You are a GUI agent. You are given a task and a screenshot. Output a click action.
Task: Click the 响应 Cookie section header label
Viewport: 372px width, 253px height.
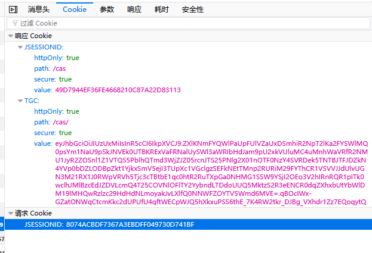coord(33,36)
